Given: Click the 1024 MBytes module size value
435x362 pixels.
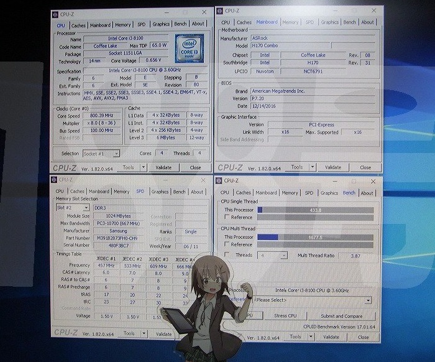Looking at the screenshot, I should (118, 216).
